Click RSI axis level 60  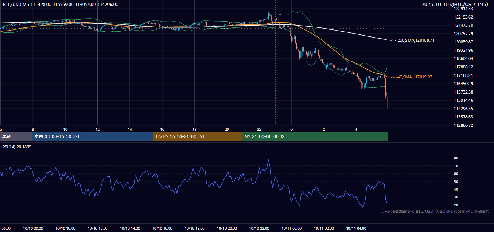click(x=456, y=174)
